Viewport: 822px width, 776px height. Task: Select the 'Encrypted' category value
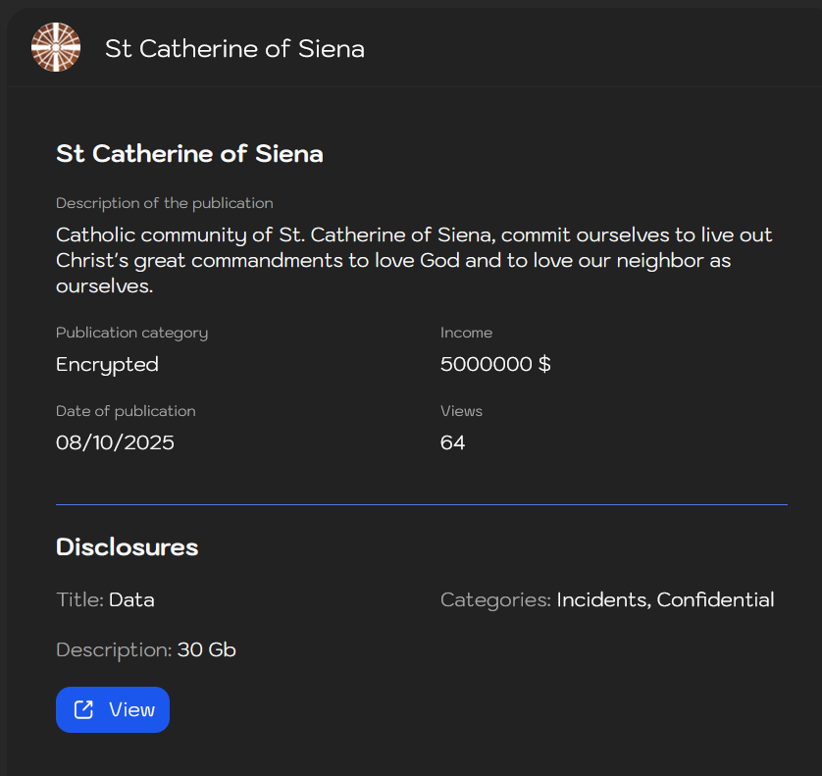click(x=107, y=364)
